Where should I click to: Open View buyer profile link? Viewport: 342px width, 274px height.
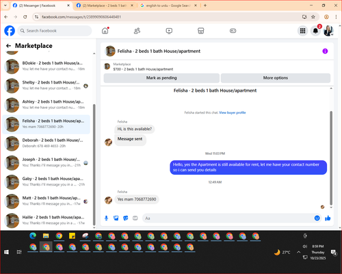coord(233,112)
